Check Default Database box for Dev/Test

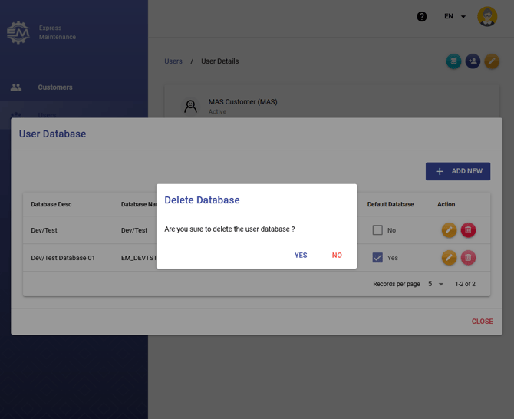[377, 230]
